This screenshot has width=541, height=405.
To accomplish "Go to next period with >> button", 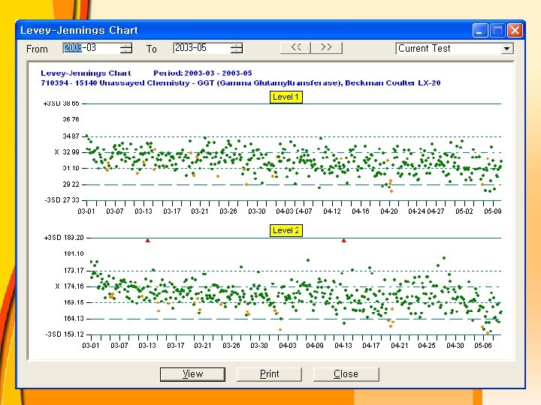I will click(x=326, y=47).
